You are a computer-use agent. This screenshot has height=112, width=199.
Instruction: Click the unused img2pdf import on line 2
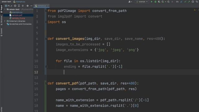point(65,16)
